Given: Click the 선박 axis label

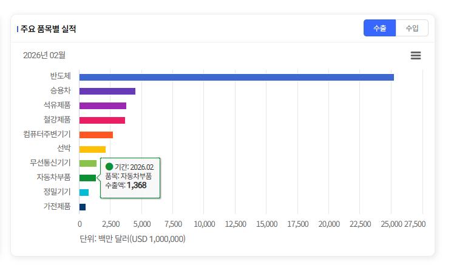Looking at the screenshot, I should [x=64, y=149].
